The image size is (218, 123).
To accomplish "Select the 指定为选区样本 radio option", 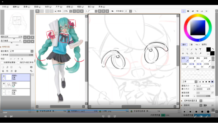I will pos(18,63).
